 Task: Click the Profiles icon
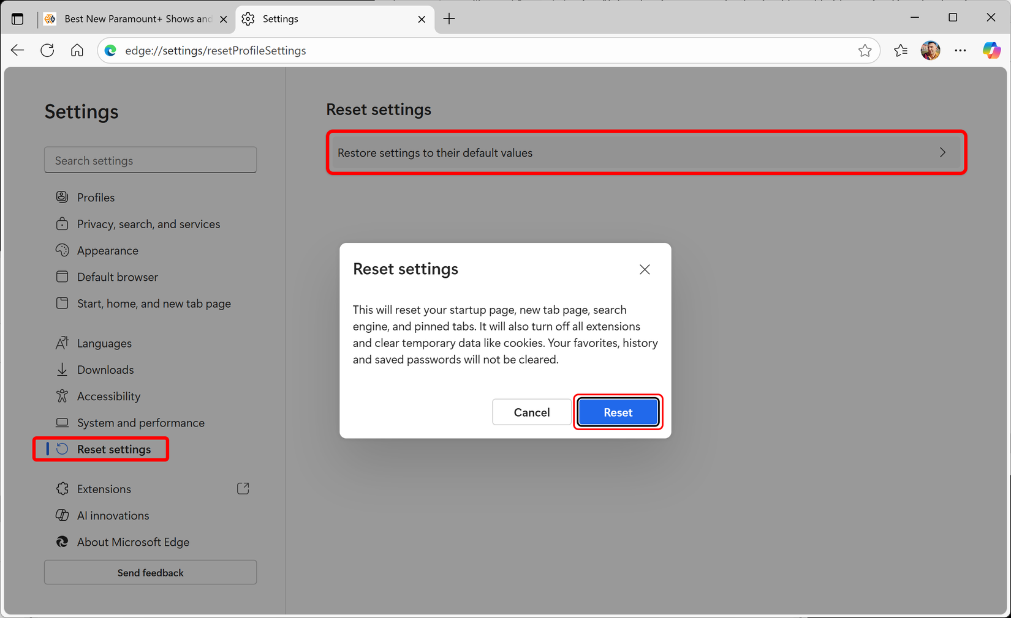(62, 197)
